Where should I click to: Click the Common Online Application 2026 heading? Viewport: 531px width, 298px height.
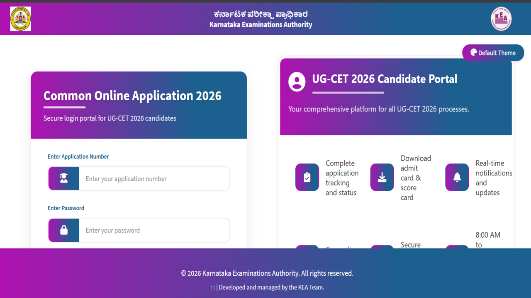[x=132, y=96]
